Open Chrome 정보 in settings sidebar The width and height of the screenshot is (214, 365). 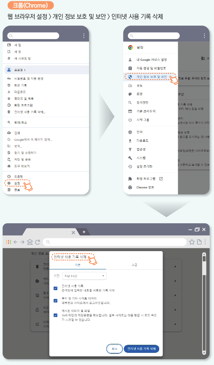point(145,187)
